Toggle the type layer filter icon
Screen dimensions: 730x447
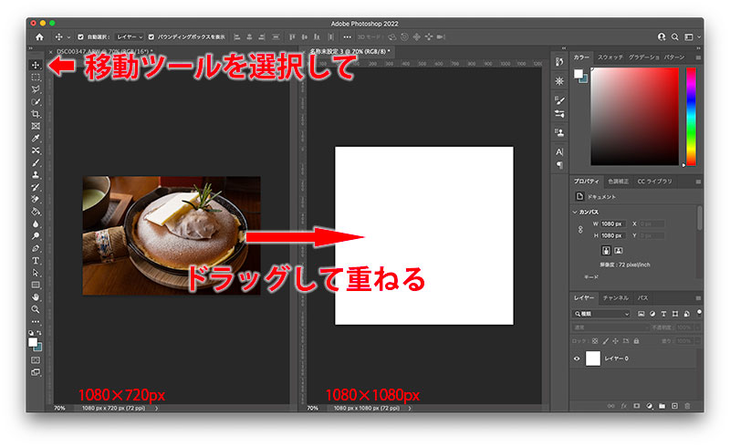pos(663,314)
